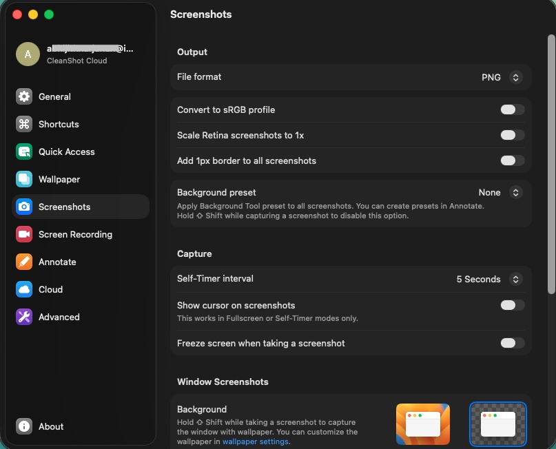Switch to the Annotate section
The image size is (556, 449).
click(57, 262)
